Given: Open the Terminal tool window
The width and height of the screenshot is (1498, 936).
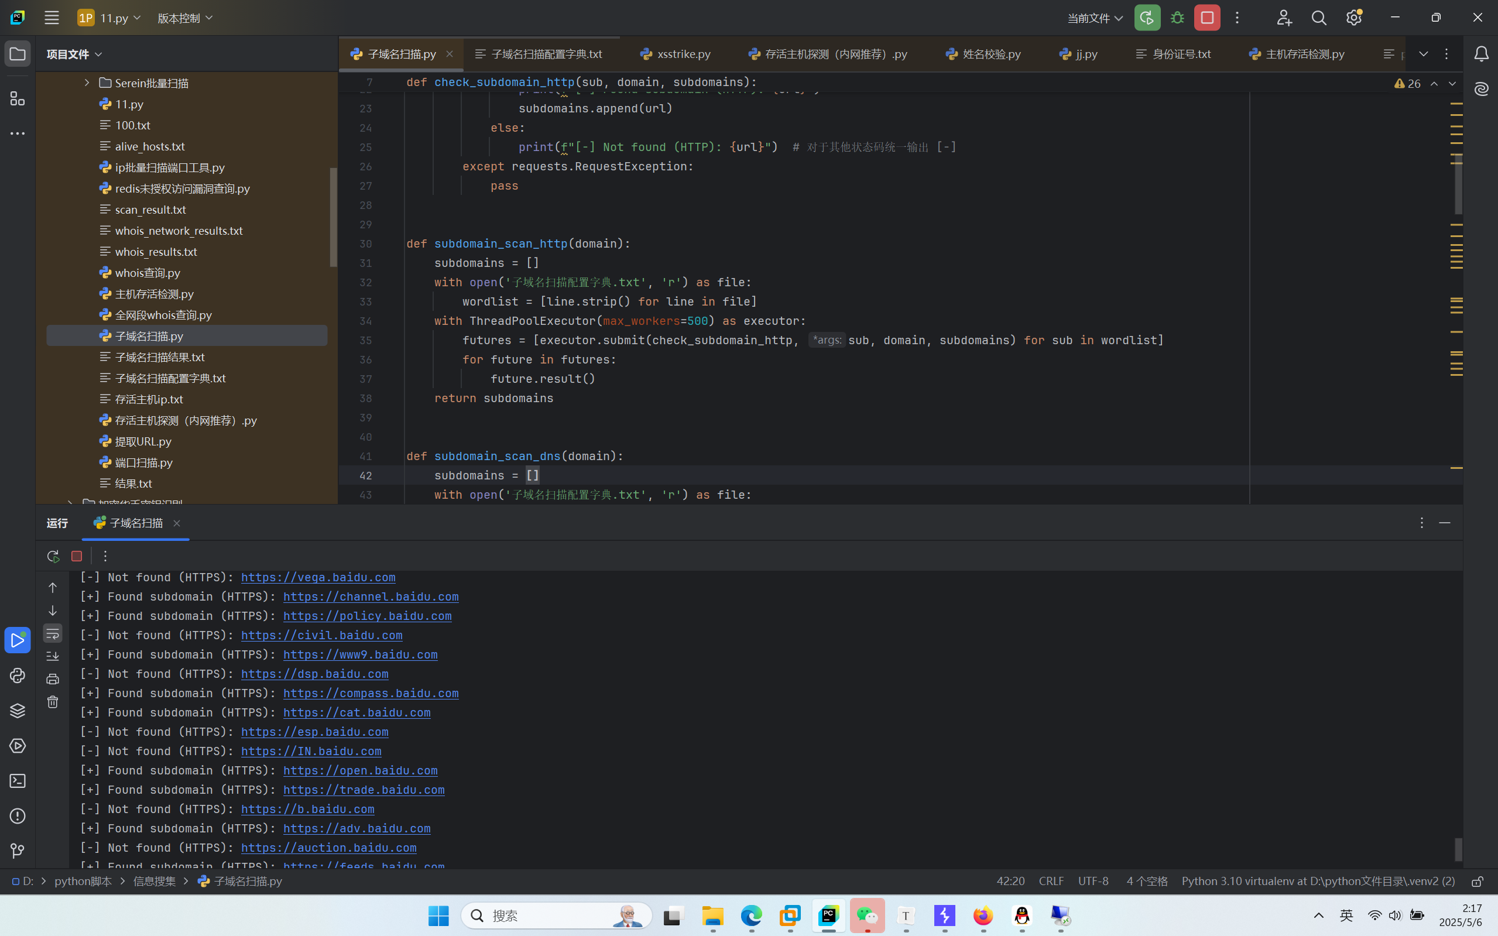Looking at the screenshot, I should tap(18, 781).
